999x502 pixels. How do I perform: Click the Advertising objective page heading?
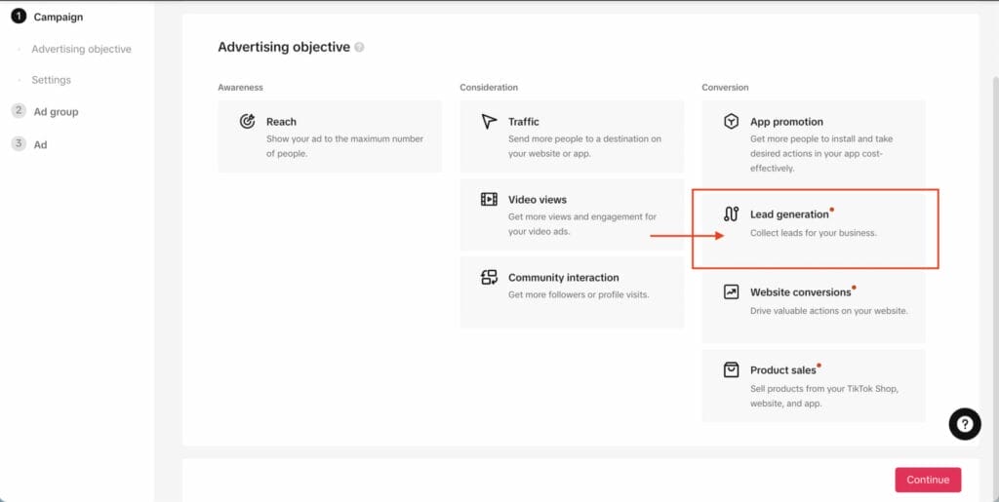coord(284,47)
